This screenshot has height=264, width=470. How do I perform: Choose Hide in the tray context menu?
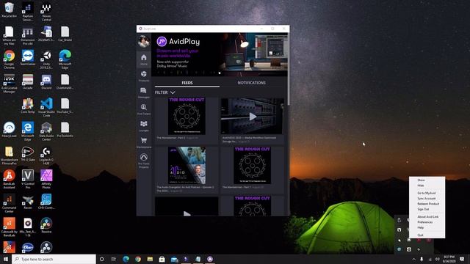click(421, 186)
